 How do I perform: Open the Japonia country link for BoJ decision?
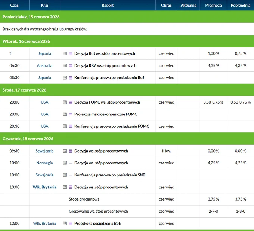click(44, 53)
